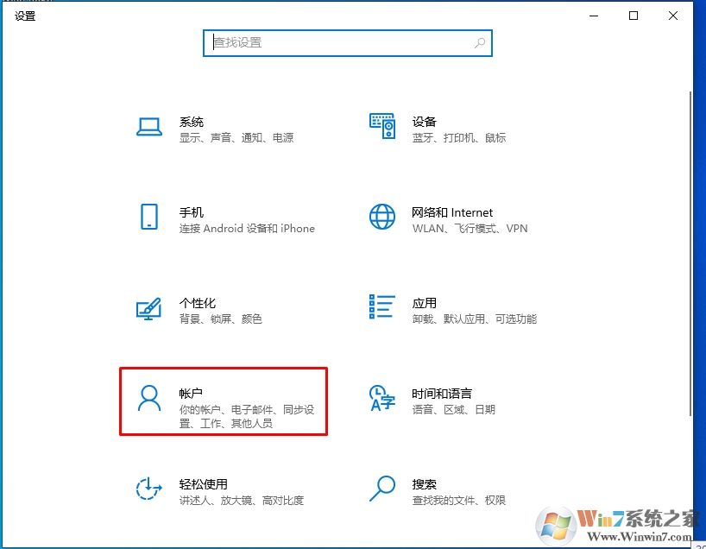
Task: Click the search icon inside the 查找设置 box
Action: click(480, 42)
